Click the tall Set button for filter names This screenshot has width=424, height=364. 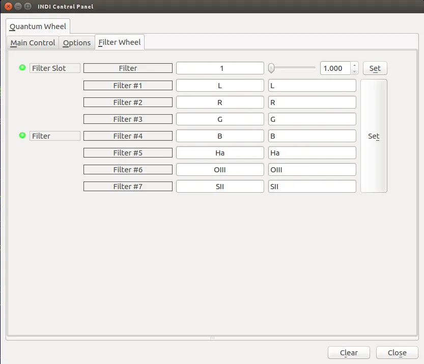coord(374,136)
